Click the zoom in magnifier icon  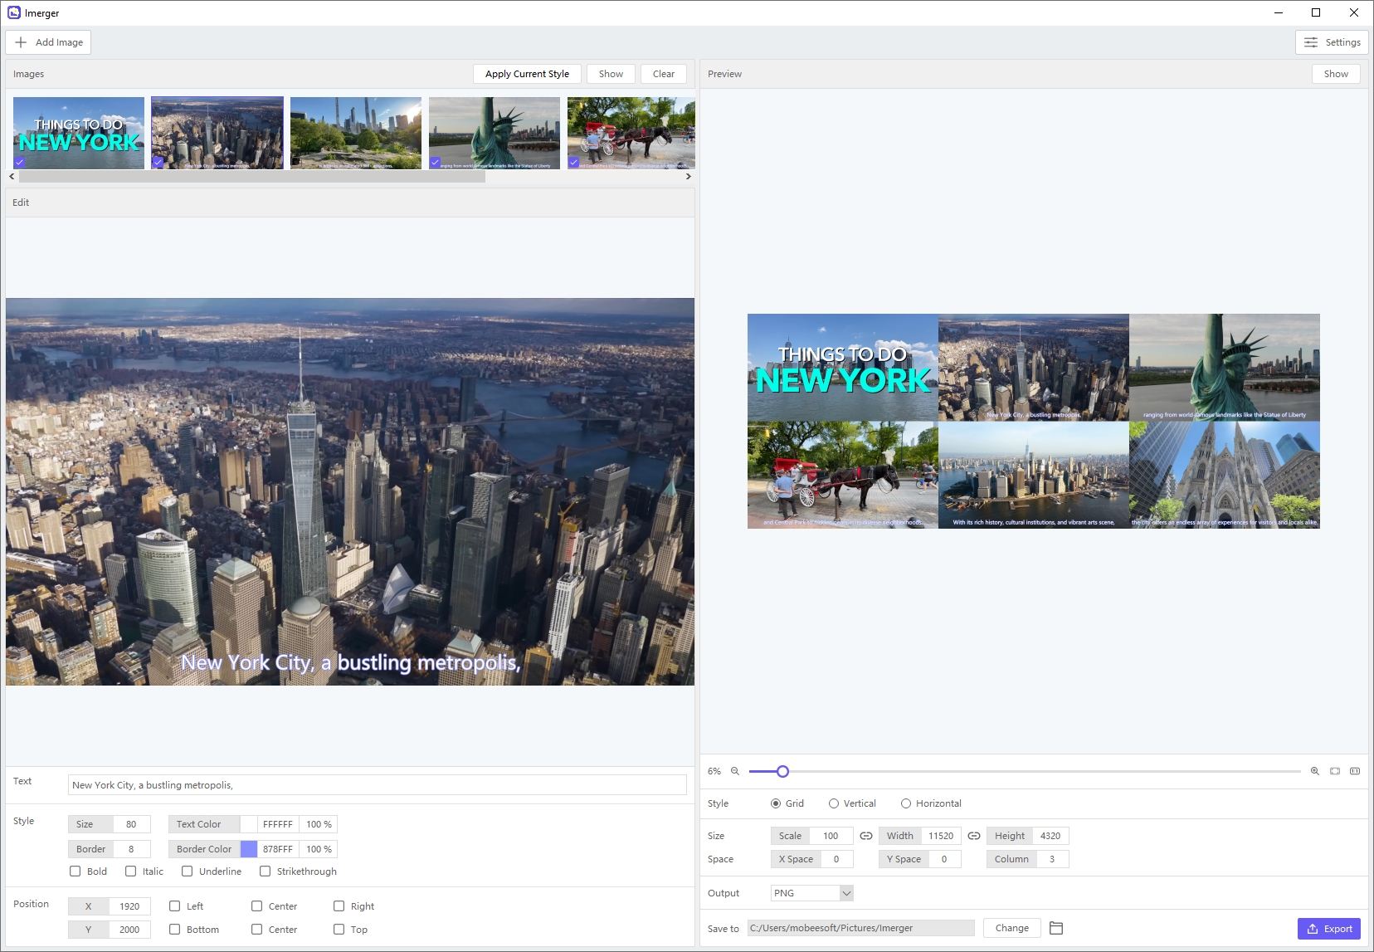pos(1315,771)
